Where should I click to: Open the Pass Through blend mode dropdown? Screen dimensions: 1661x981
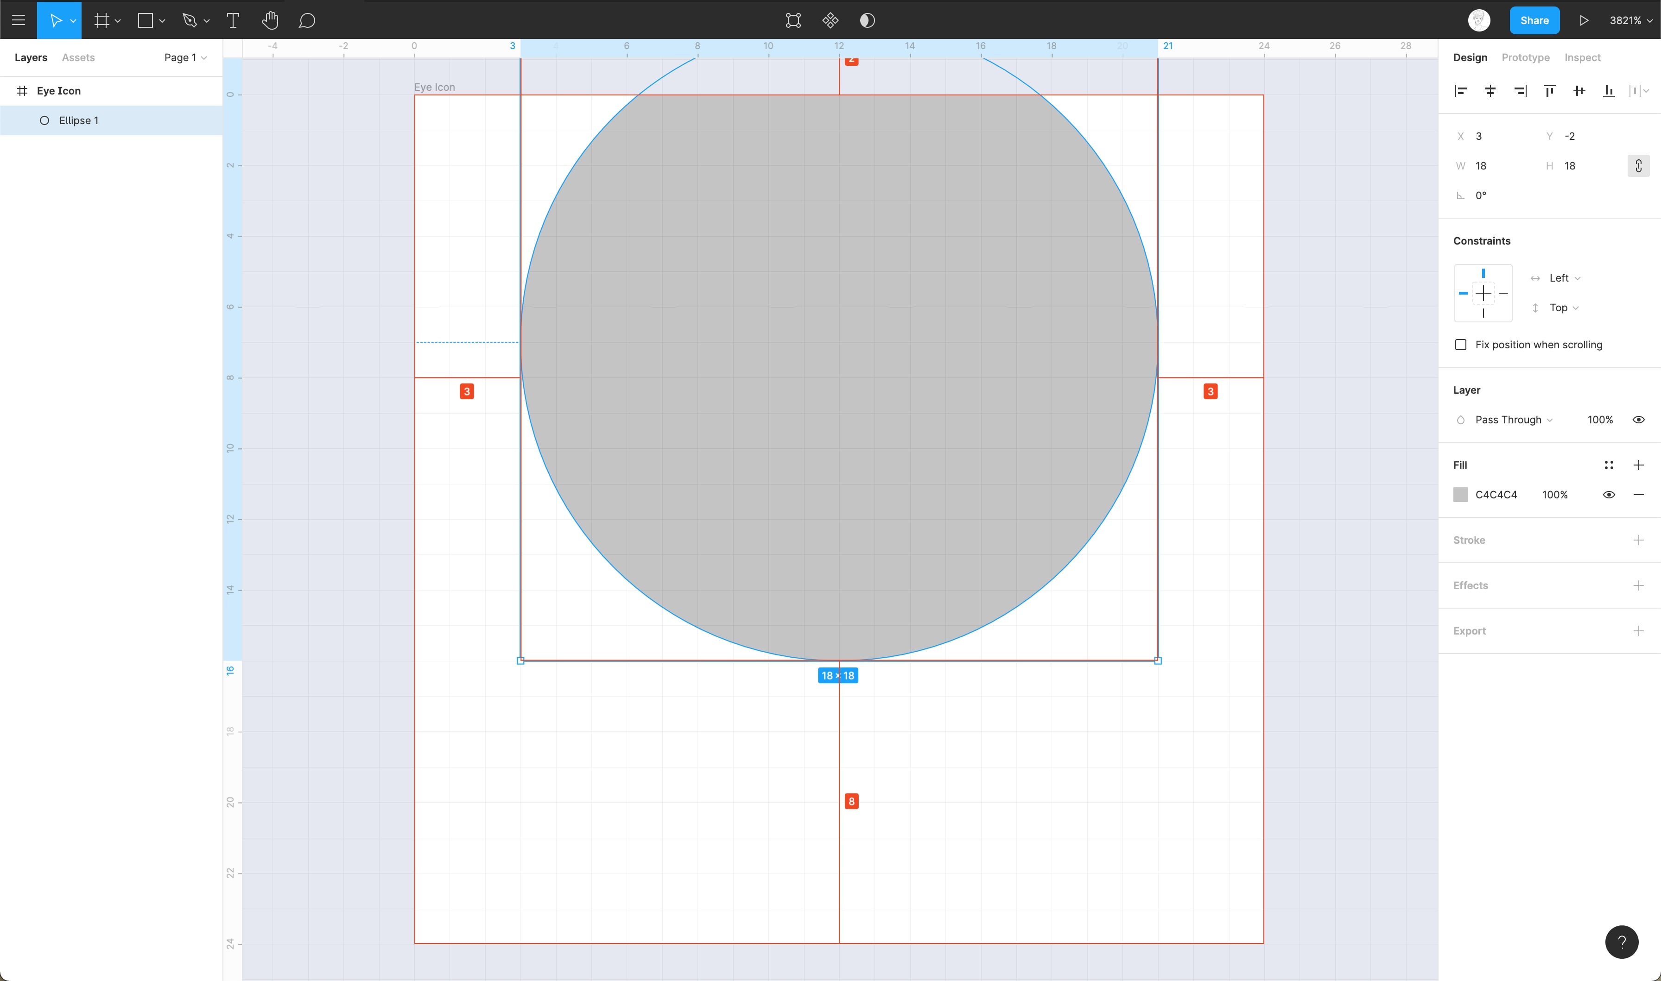coord(1513,420)
